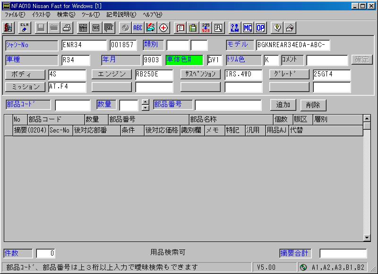Click the parts list scrollbar down arrow
378x274 pixels.
pos(367,238)
